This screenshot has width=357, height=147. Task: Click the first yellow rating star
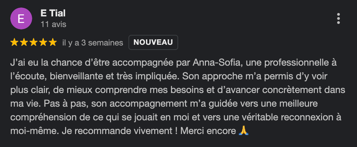point(14,43)
